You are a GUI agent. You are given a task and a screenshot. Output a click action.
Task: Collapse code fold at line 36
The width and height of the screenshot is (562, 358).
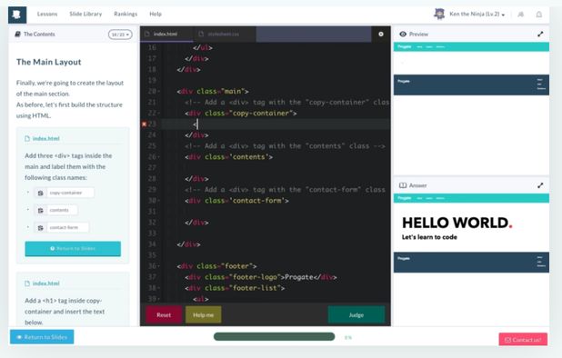tap(159, 266)
